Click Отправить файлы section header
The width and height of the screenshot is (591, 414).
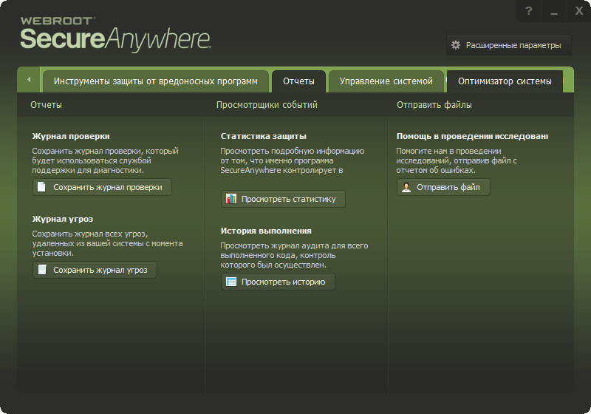pos(434,105)
